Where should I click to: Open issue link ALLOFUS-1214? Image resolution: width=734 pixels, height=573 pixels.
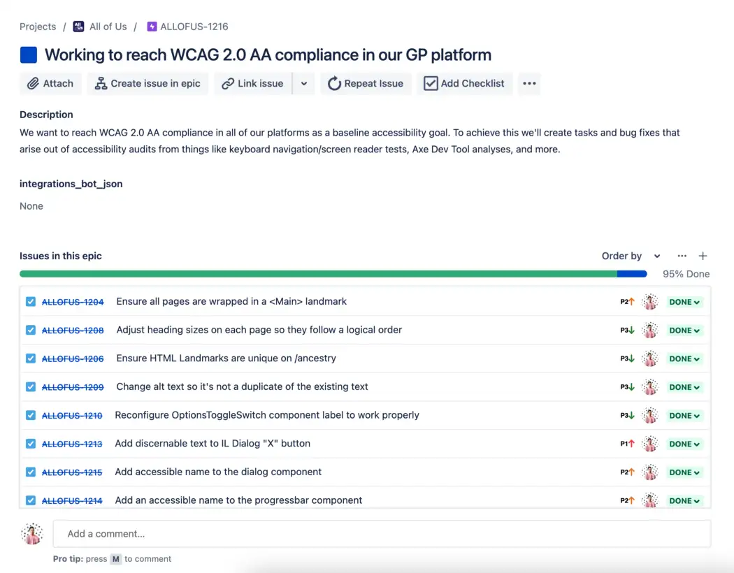pos(71,501)
